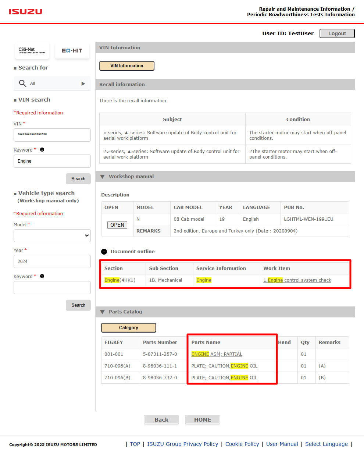Viewport: 364px width, 454px height.
Task: Open the Select Language footer link
Action: click(326, 444)
